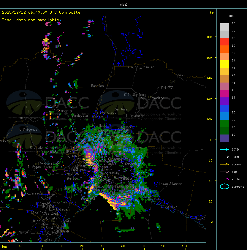Click the cyan 50YD arrow in legend
The width and height of the screenshot is (247, 250).
(224, 149)
